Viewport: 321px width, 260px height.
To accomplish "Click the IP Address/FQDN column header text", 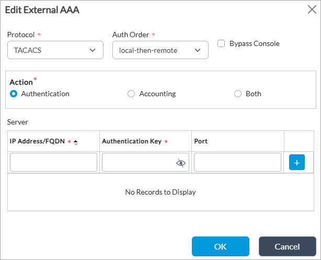I will 38,141.
